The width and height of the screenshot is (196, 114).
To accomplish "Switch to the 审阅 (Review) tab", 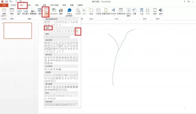I will [x=64, y=5].
